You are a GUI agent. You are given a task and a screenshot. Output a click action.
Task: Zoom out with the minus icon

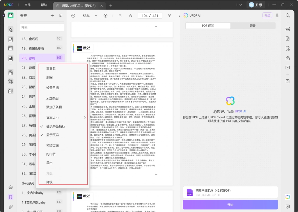[x=73, y=16]
